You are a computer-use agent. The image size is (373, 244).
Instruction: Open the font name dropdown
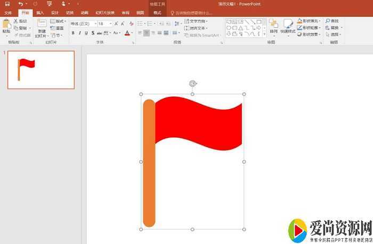94,24
